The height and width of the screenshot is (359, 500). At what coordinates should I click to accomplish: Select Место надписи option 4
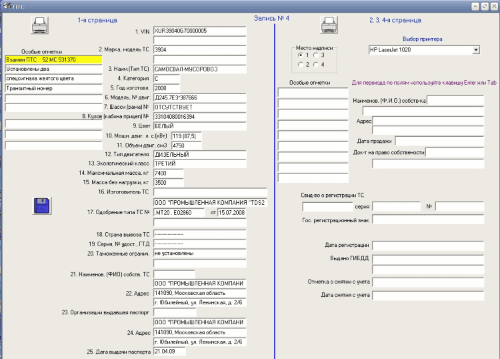316,65
